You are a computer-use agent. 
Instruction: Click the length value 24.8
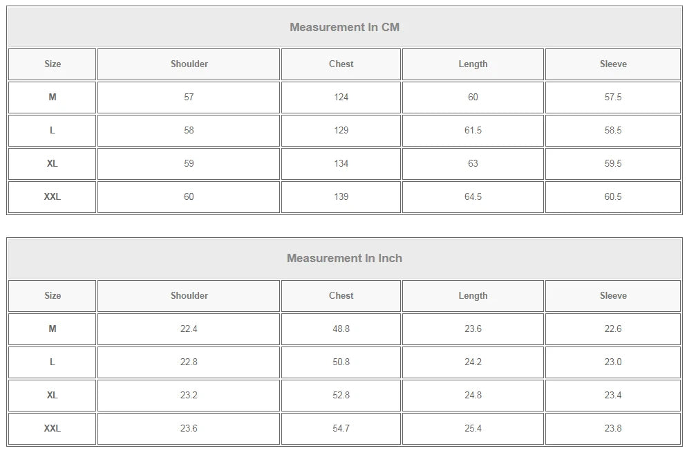coord(473,396)
